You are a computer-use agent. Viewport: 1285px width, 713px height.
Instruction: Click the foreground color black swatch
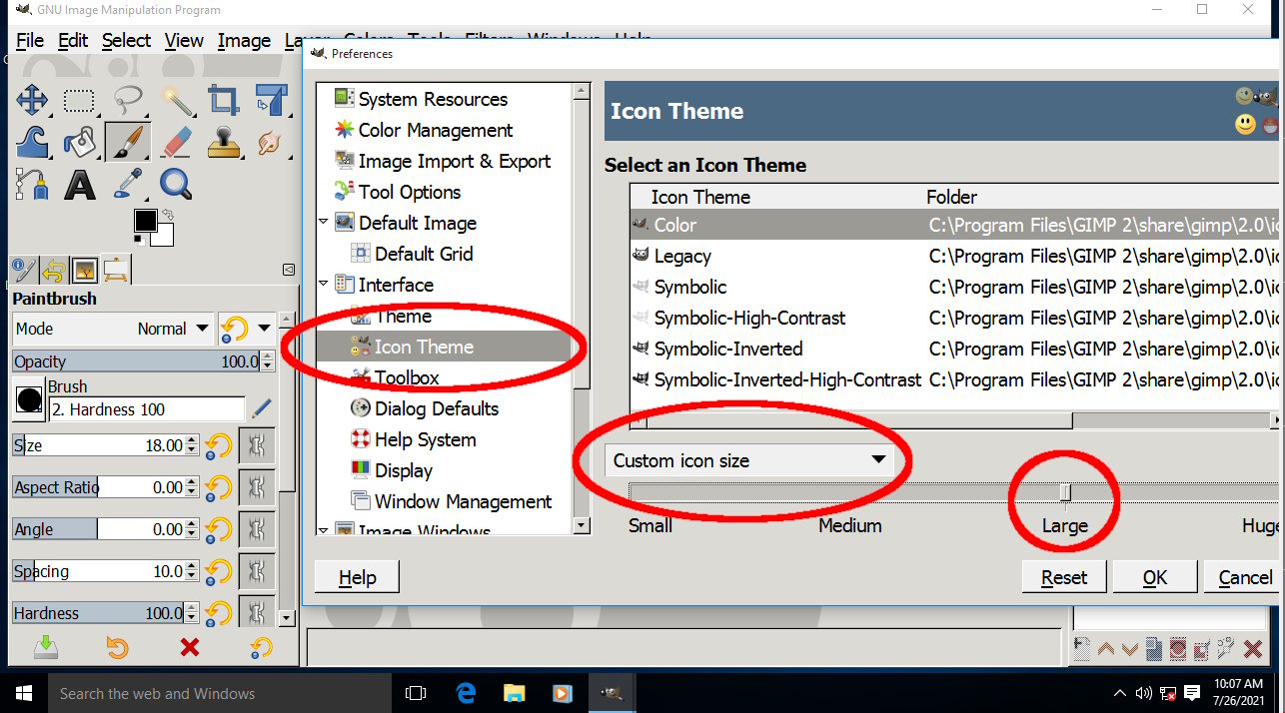point(146,221)
